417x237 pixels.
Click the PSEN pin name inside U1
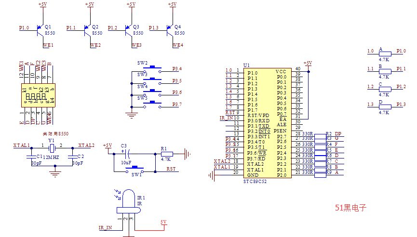pyautogui.click(x=280, y=131)
